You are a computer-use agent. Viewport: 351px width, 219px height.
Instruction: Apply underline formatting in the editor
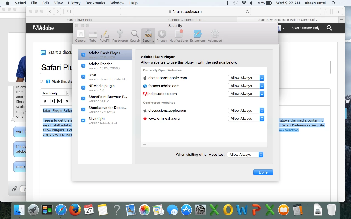click(x=60, y=101)
